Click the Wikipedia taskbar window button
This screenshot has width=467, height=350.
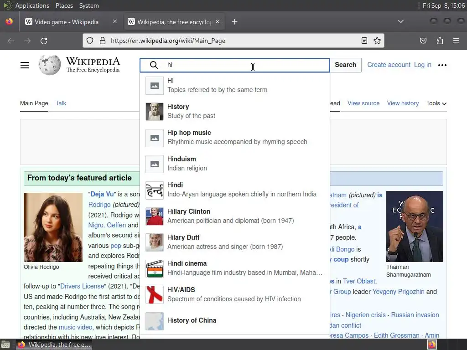pos(54,345)
